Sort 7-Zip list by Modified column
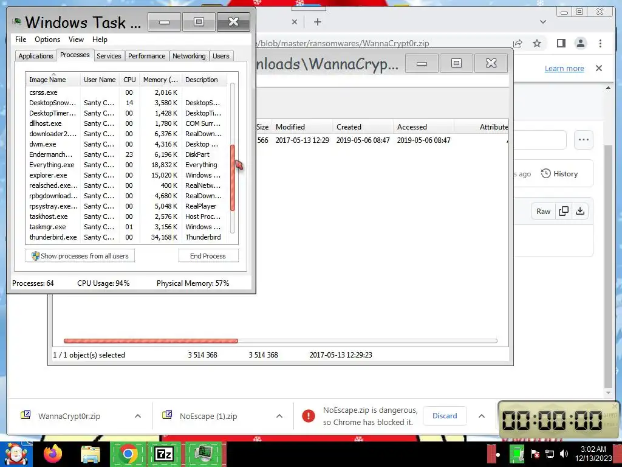 tap(302, 127)
